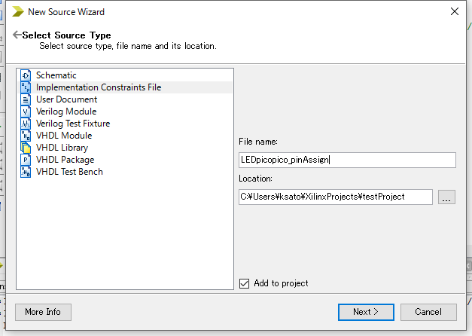Open More Info help

43,312
